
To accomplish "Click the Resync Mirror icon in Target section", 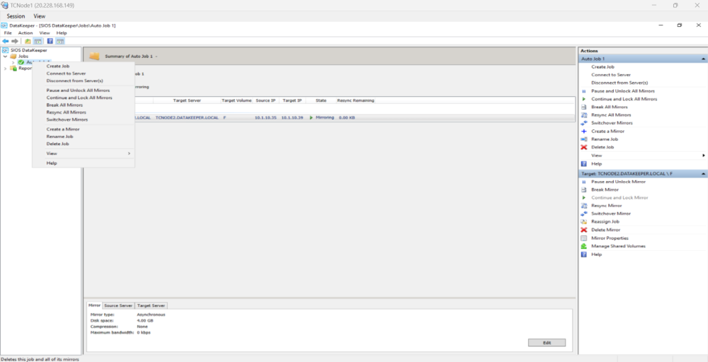I will [x=583, y=206].
